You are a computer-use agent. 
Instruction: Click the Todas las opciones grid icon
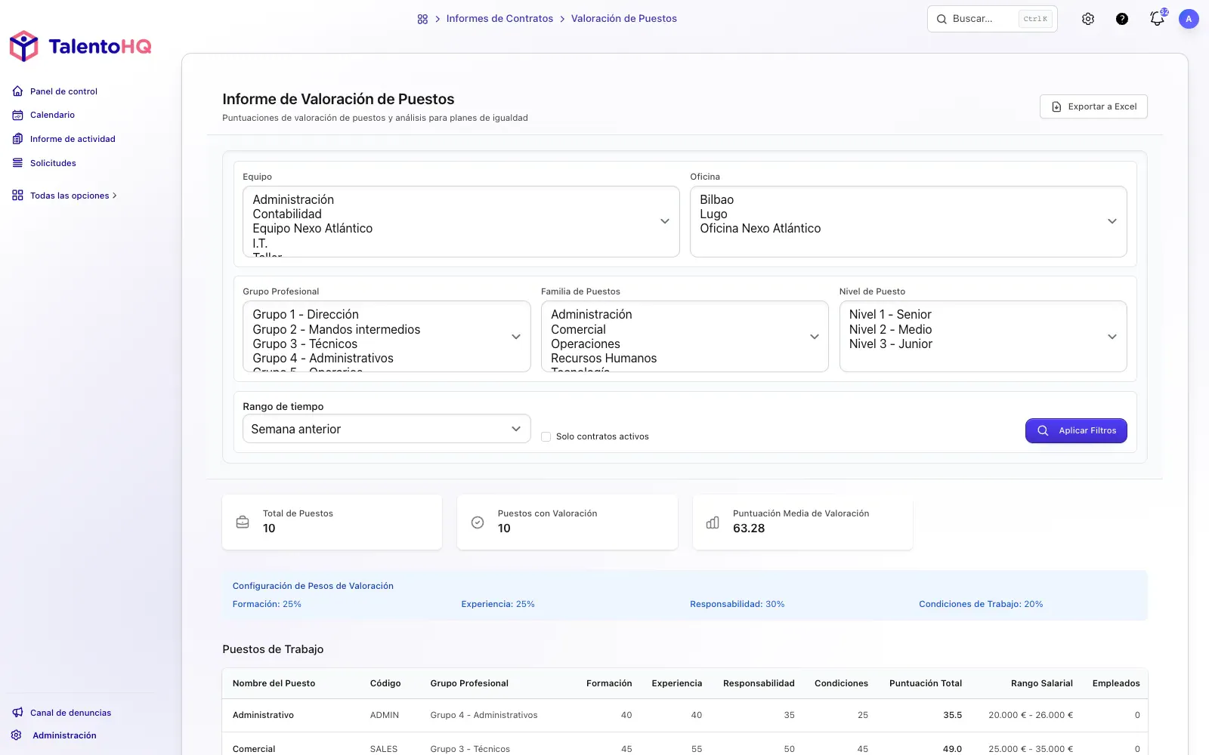click(x=17, y=196)
